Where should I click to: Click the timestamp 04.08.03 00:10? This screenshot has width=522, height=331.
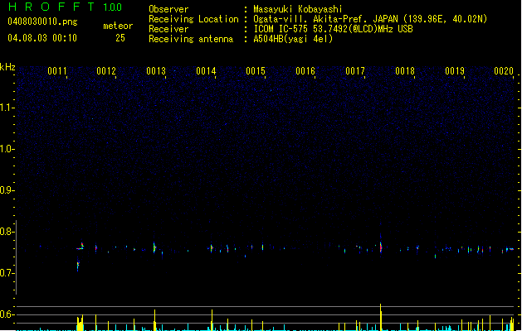pyautogui.click(x=42, y=38)
